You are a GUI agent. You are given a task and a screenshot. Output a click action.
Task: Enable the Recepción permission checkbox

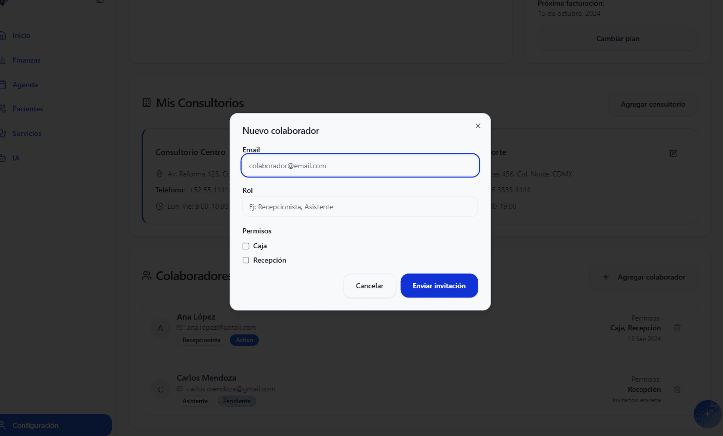click(x=246, y=261)
